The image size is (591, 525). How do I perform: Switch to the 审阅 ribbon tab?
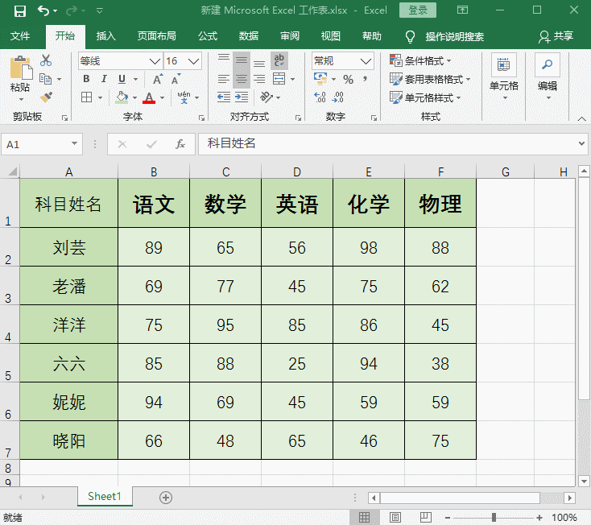pos(290,36)
